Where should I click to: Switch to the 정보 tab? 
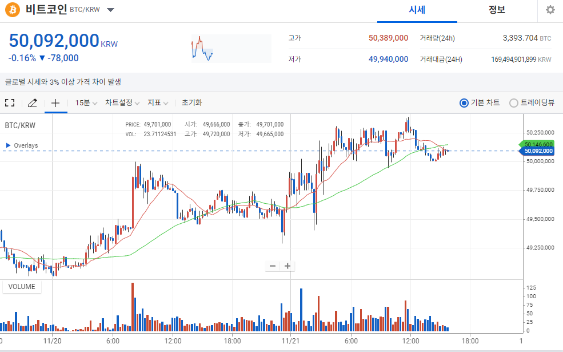[497, 10]
